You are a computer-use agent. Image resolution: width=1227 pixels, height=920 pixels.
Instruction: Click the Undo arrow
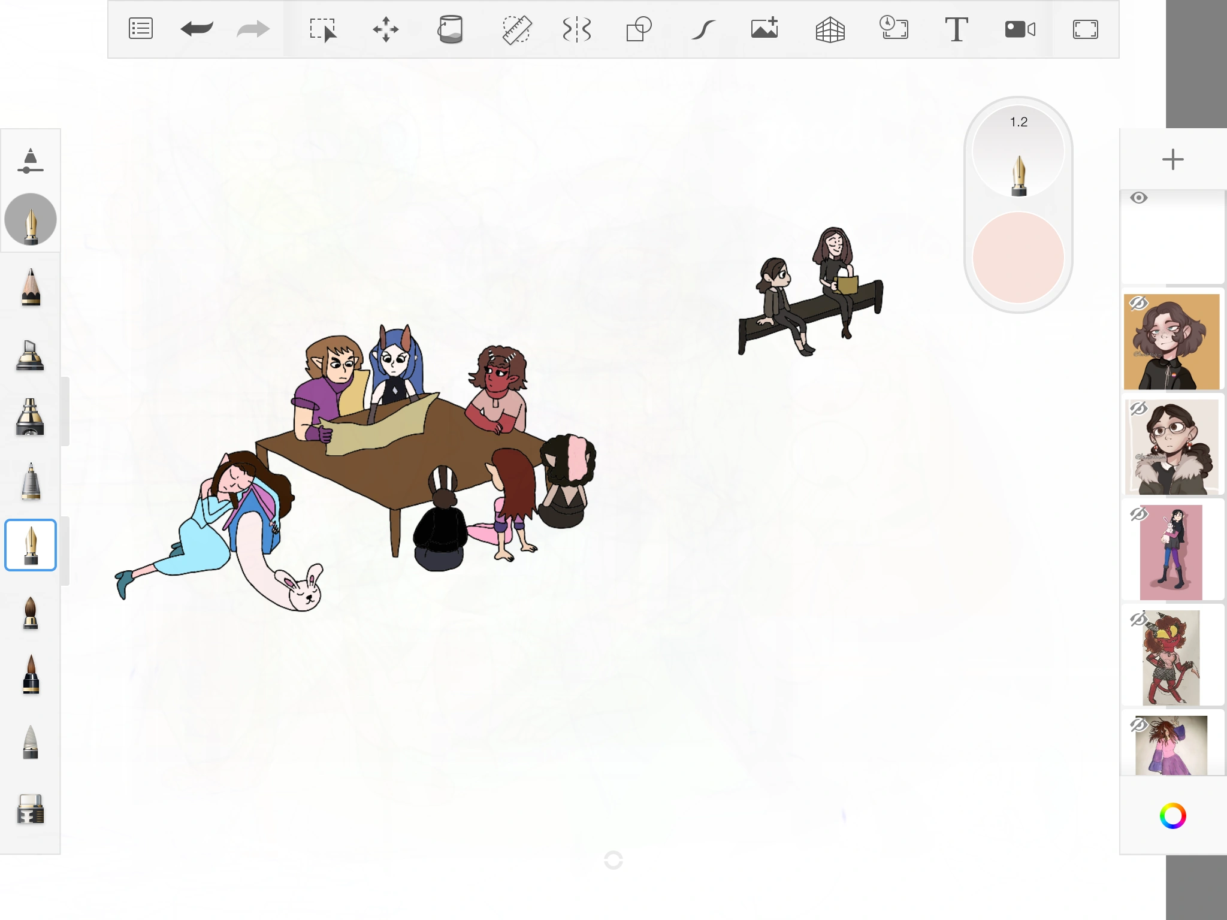point(197,29)
